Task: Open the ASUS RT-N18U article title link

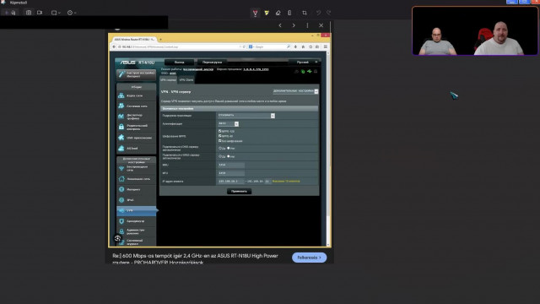Action: pyautogui.click(x=195, y=259)
